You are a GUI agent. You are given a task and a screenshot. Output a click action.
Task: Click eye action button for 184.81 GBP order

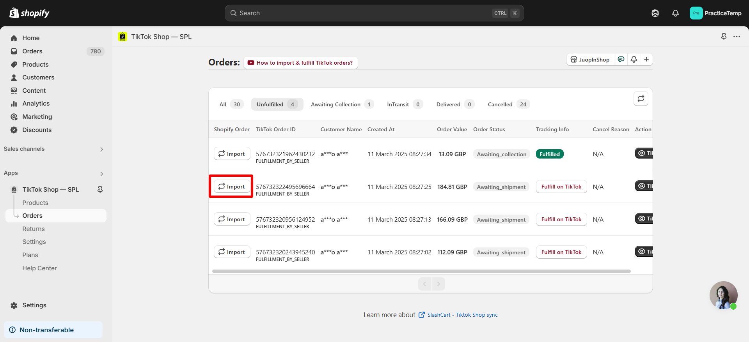(x=644, y=186)
